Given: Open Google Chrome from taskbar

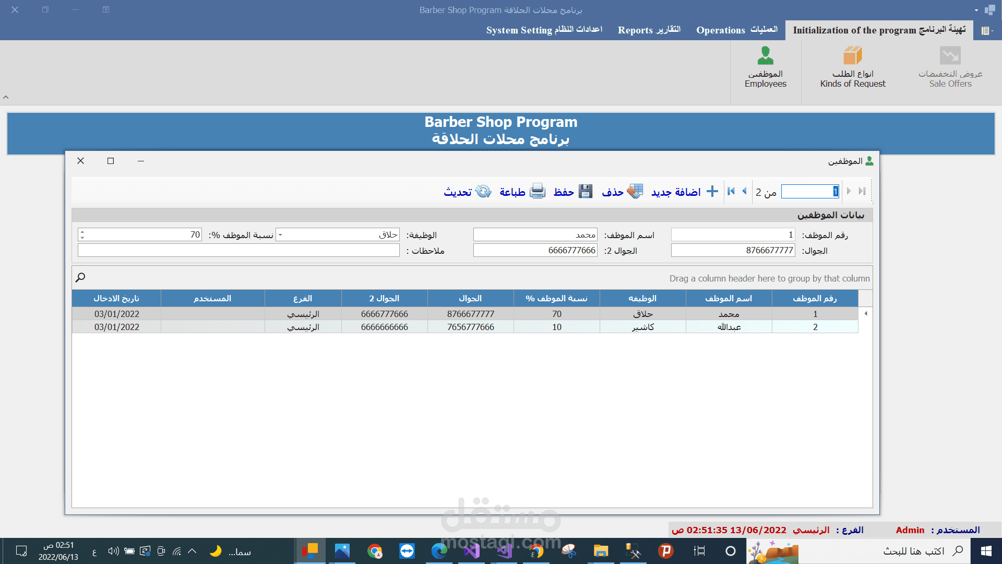Looking at the screenshot, I should [x=374, y=551].
